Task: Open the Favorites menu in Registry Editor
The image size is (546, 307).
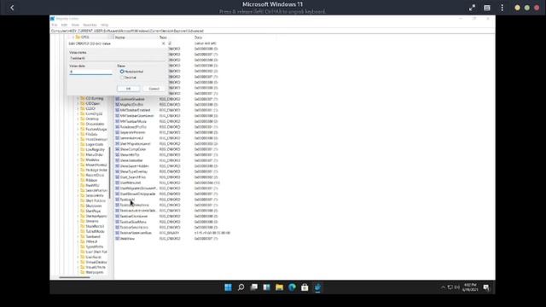Action: pos(90,25)
